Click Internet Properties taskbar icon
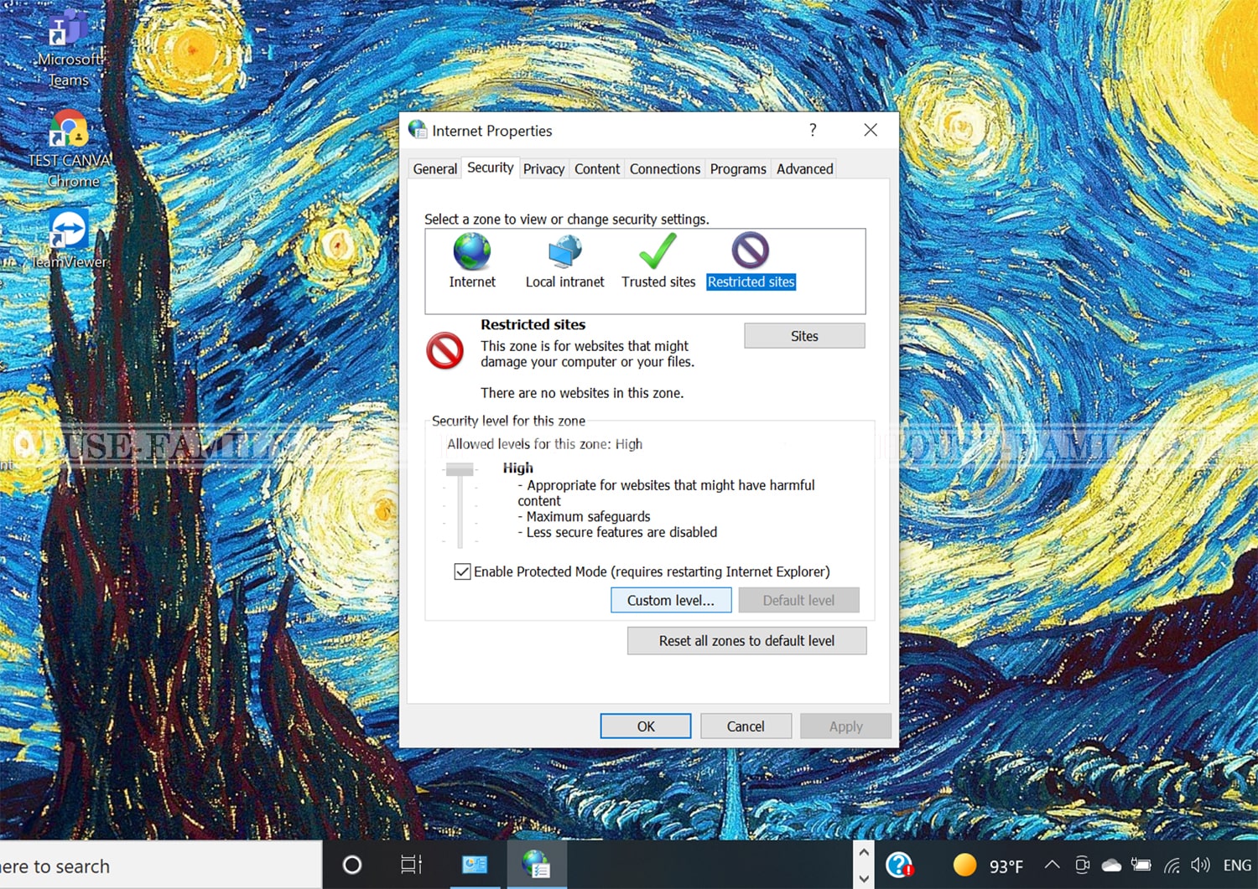The width and height of the screenshot is (1258, 889). (537, 865)
